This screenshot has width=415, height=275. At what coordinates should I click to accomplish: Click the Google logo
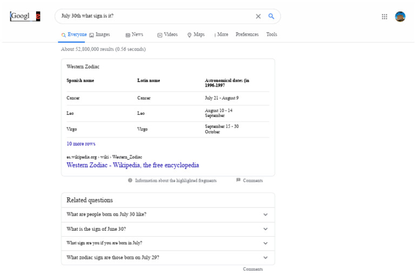point(25,16)
